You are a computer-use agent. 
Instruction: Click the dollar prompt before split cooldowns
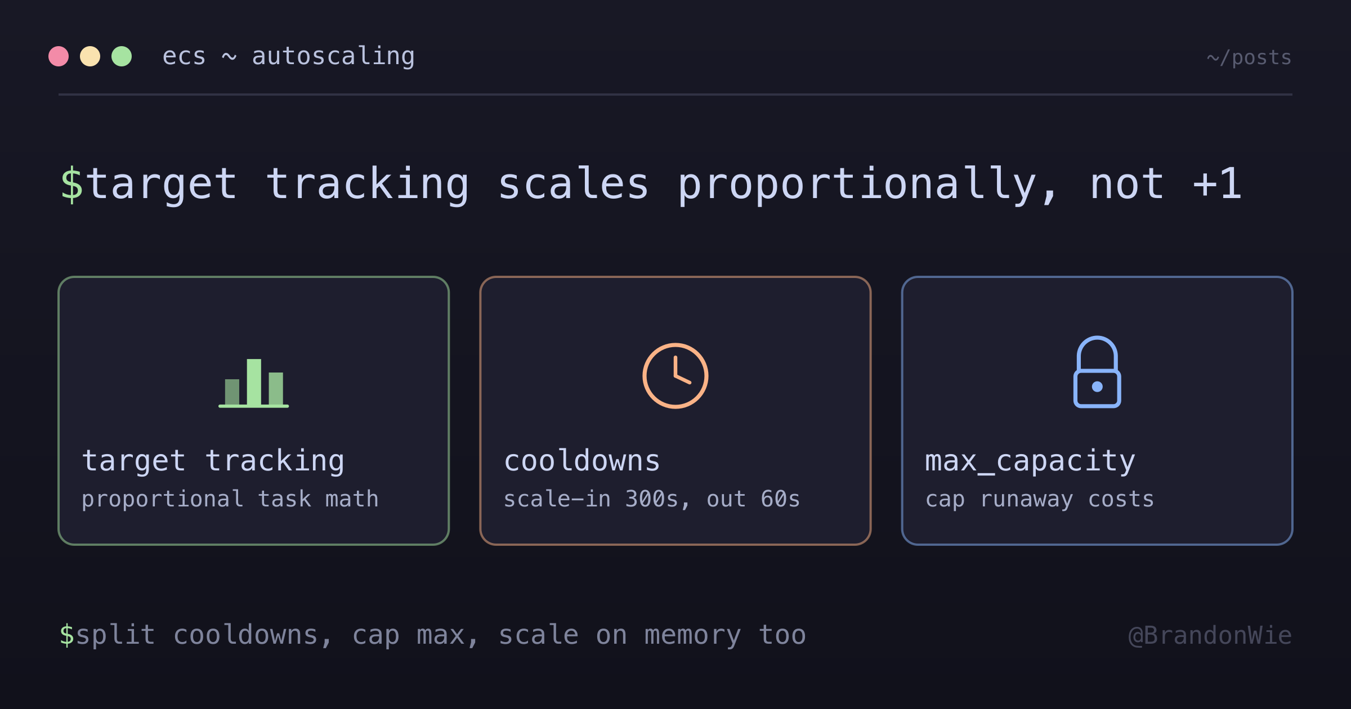(x=67, y=635)
